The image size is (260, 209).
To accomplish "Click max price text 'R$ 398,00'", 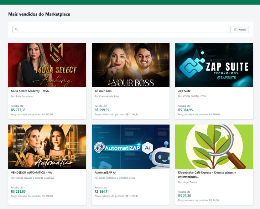I will pos(47,196).
